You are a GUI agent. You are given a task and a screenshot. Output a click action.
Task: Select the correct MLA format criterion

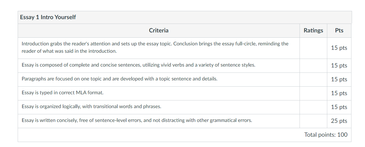63,93
